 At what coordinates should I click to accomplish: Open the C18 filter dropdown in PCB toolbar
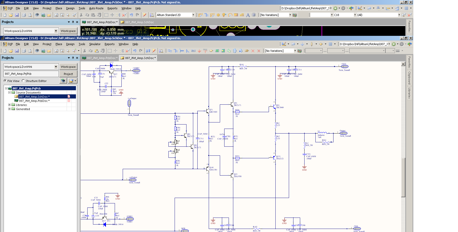(355, 15)
